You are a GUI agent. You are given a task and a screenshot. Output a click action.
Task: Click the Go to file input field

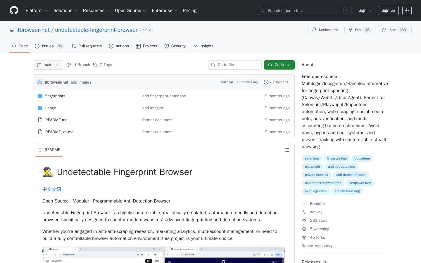235,65
